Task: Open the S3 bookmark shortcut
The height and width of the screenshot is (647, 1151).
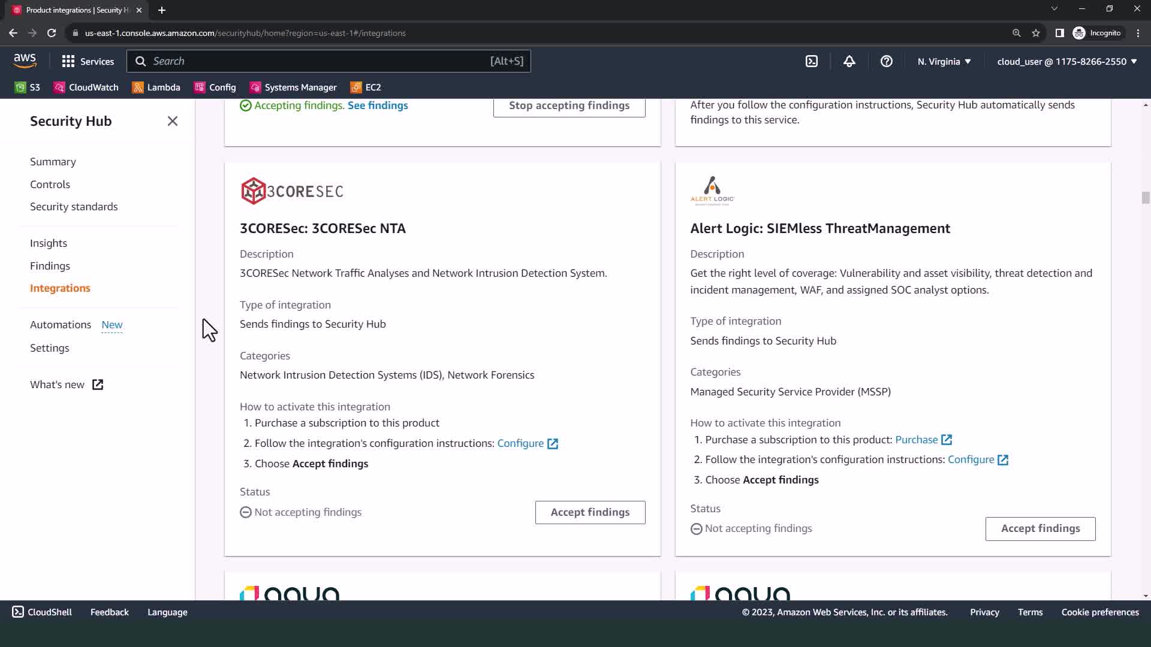Action: pos(28,87)
